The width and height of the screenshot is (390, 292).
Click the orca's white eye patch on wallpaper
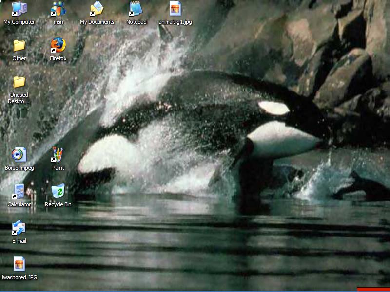(x=273, y=108)
